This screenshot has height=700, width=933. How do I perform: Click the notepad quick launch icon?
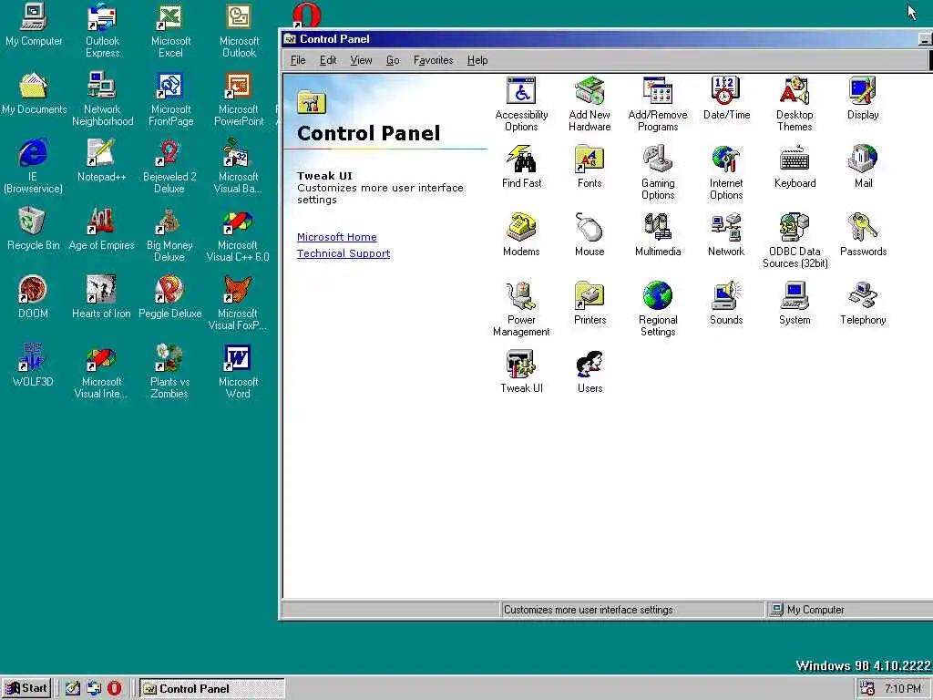[x=73, y=689]
